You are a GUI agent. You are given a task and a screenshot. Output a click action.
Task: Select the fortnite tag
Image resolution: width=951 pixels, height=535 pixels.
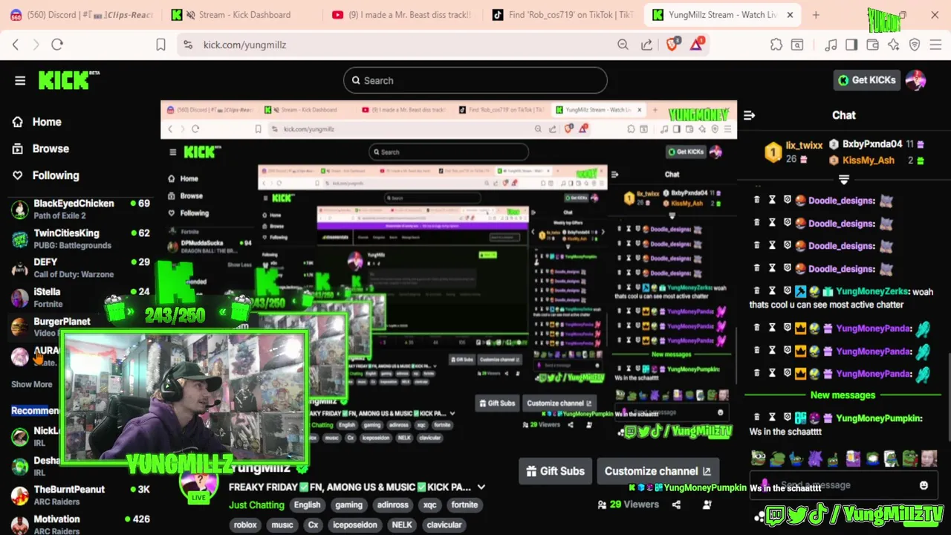(464, 505)
